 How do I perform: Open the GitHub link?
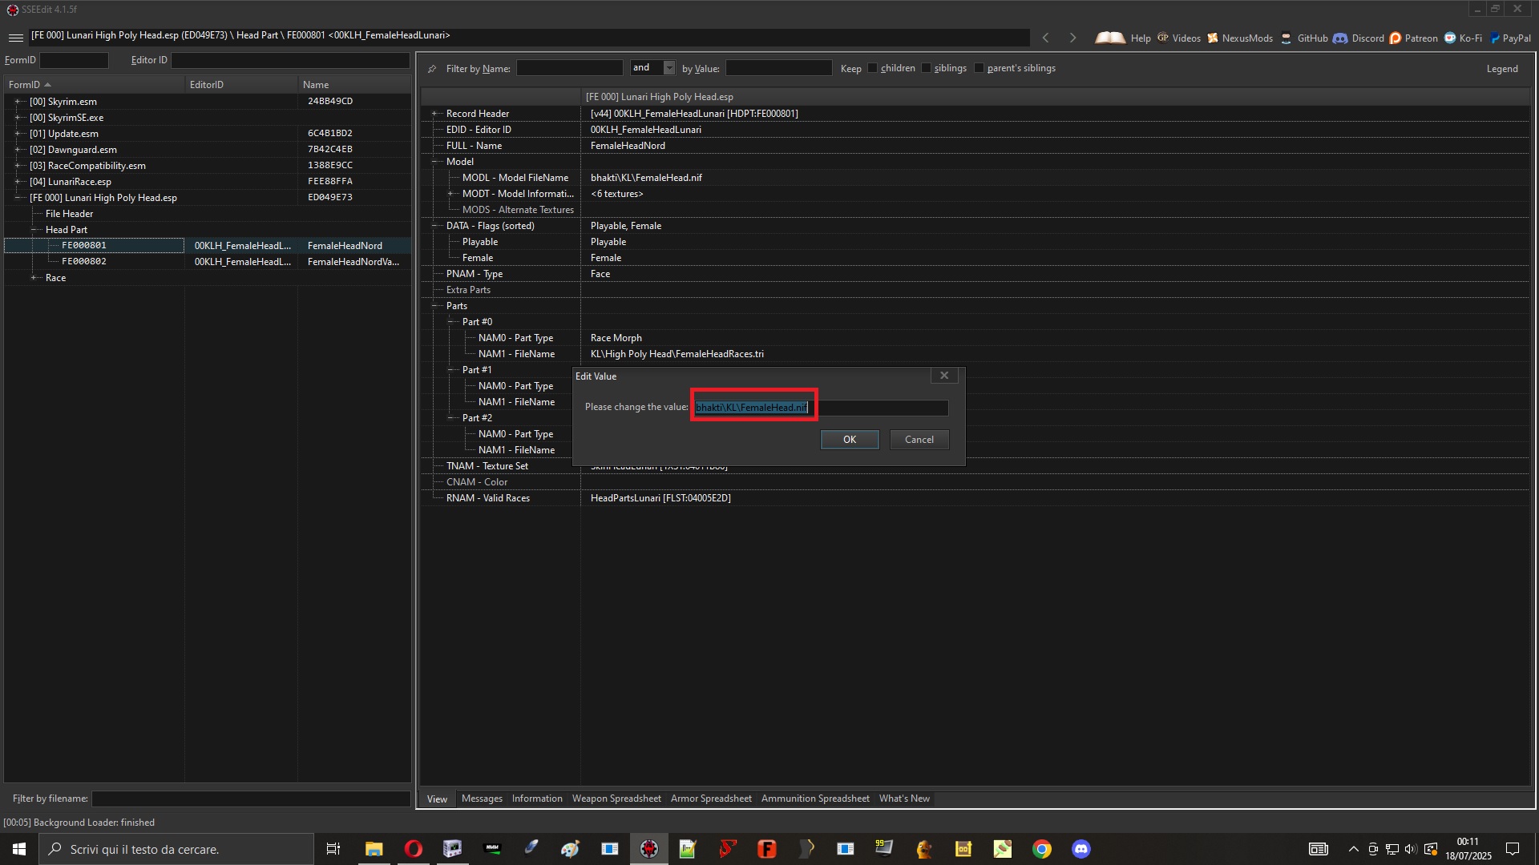click(1304, 38)
